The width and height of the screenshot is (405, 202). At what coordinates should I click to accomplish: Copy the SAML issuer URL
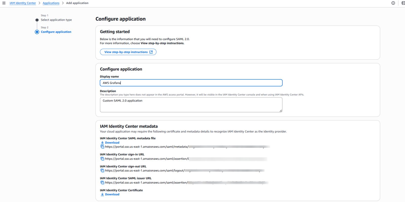pos(102,183)
